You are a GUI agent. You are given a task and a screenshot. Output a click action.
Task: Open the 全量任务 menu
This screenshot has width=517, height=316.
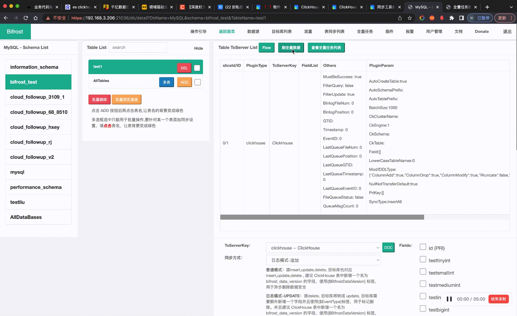point(365,31)
